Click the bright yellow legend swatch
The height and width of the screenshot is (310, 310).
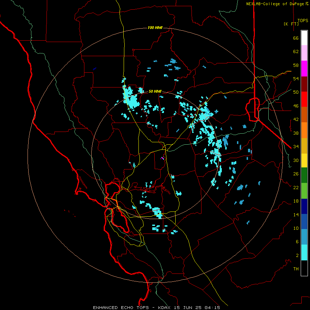tap(304, 161)
